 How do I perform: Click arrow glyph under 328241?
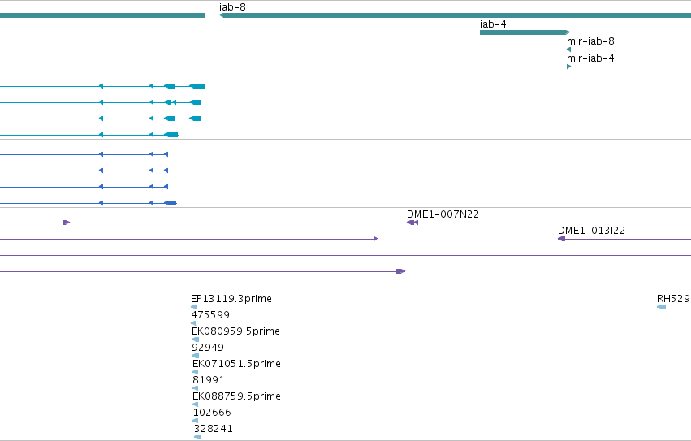pyautogui.click(x=197, y=437)
